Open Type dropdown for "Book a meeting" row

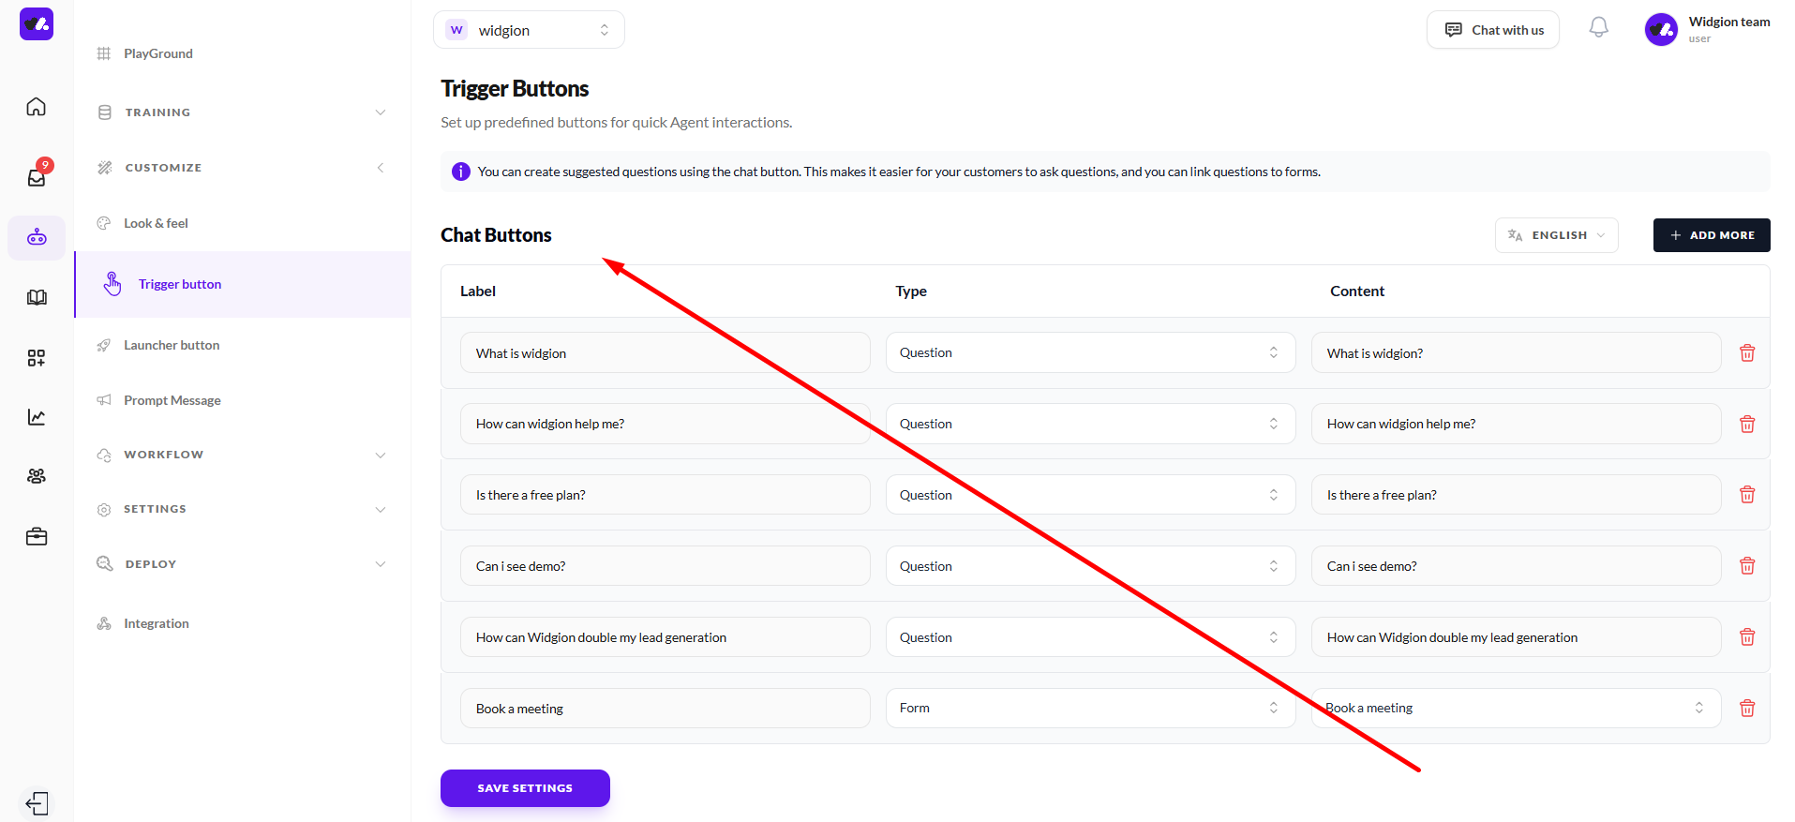click(1090, 709)
